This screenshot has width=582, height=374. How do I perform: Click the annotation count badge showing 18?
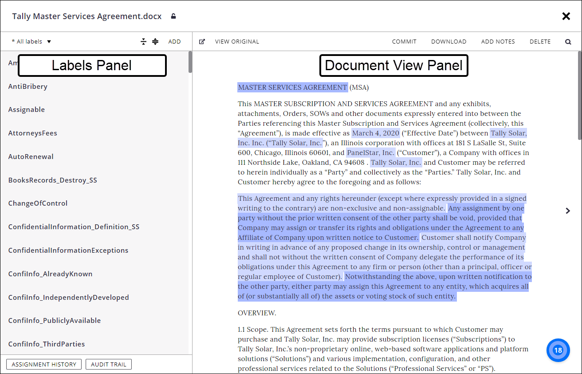click(x=558, y=350)
